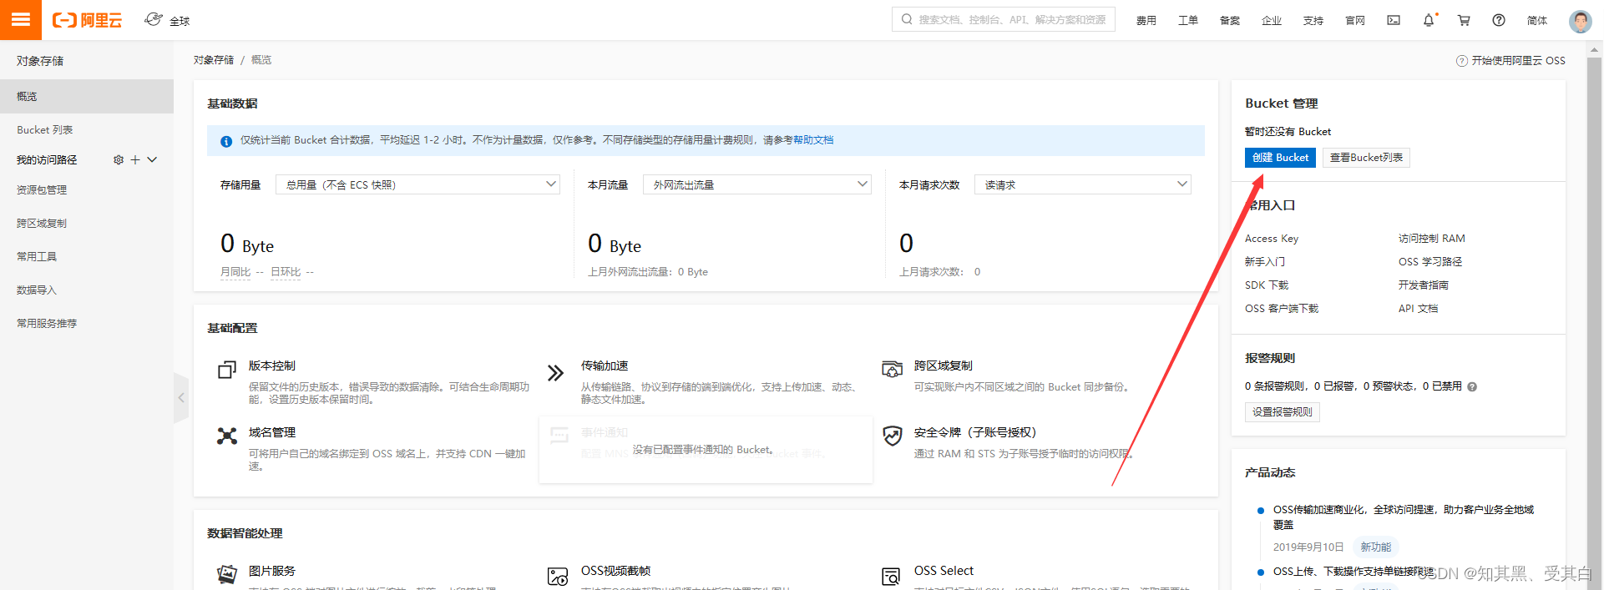Open the 支持 menu

click(x=1313, y=20)
